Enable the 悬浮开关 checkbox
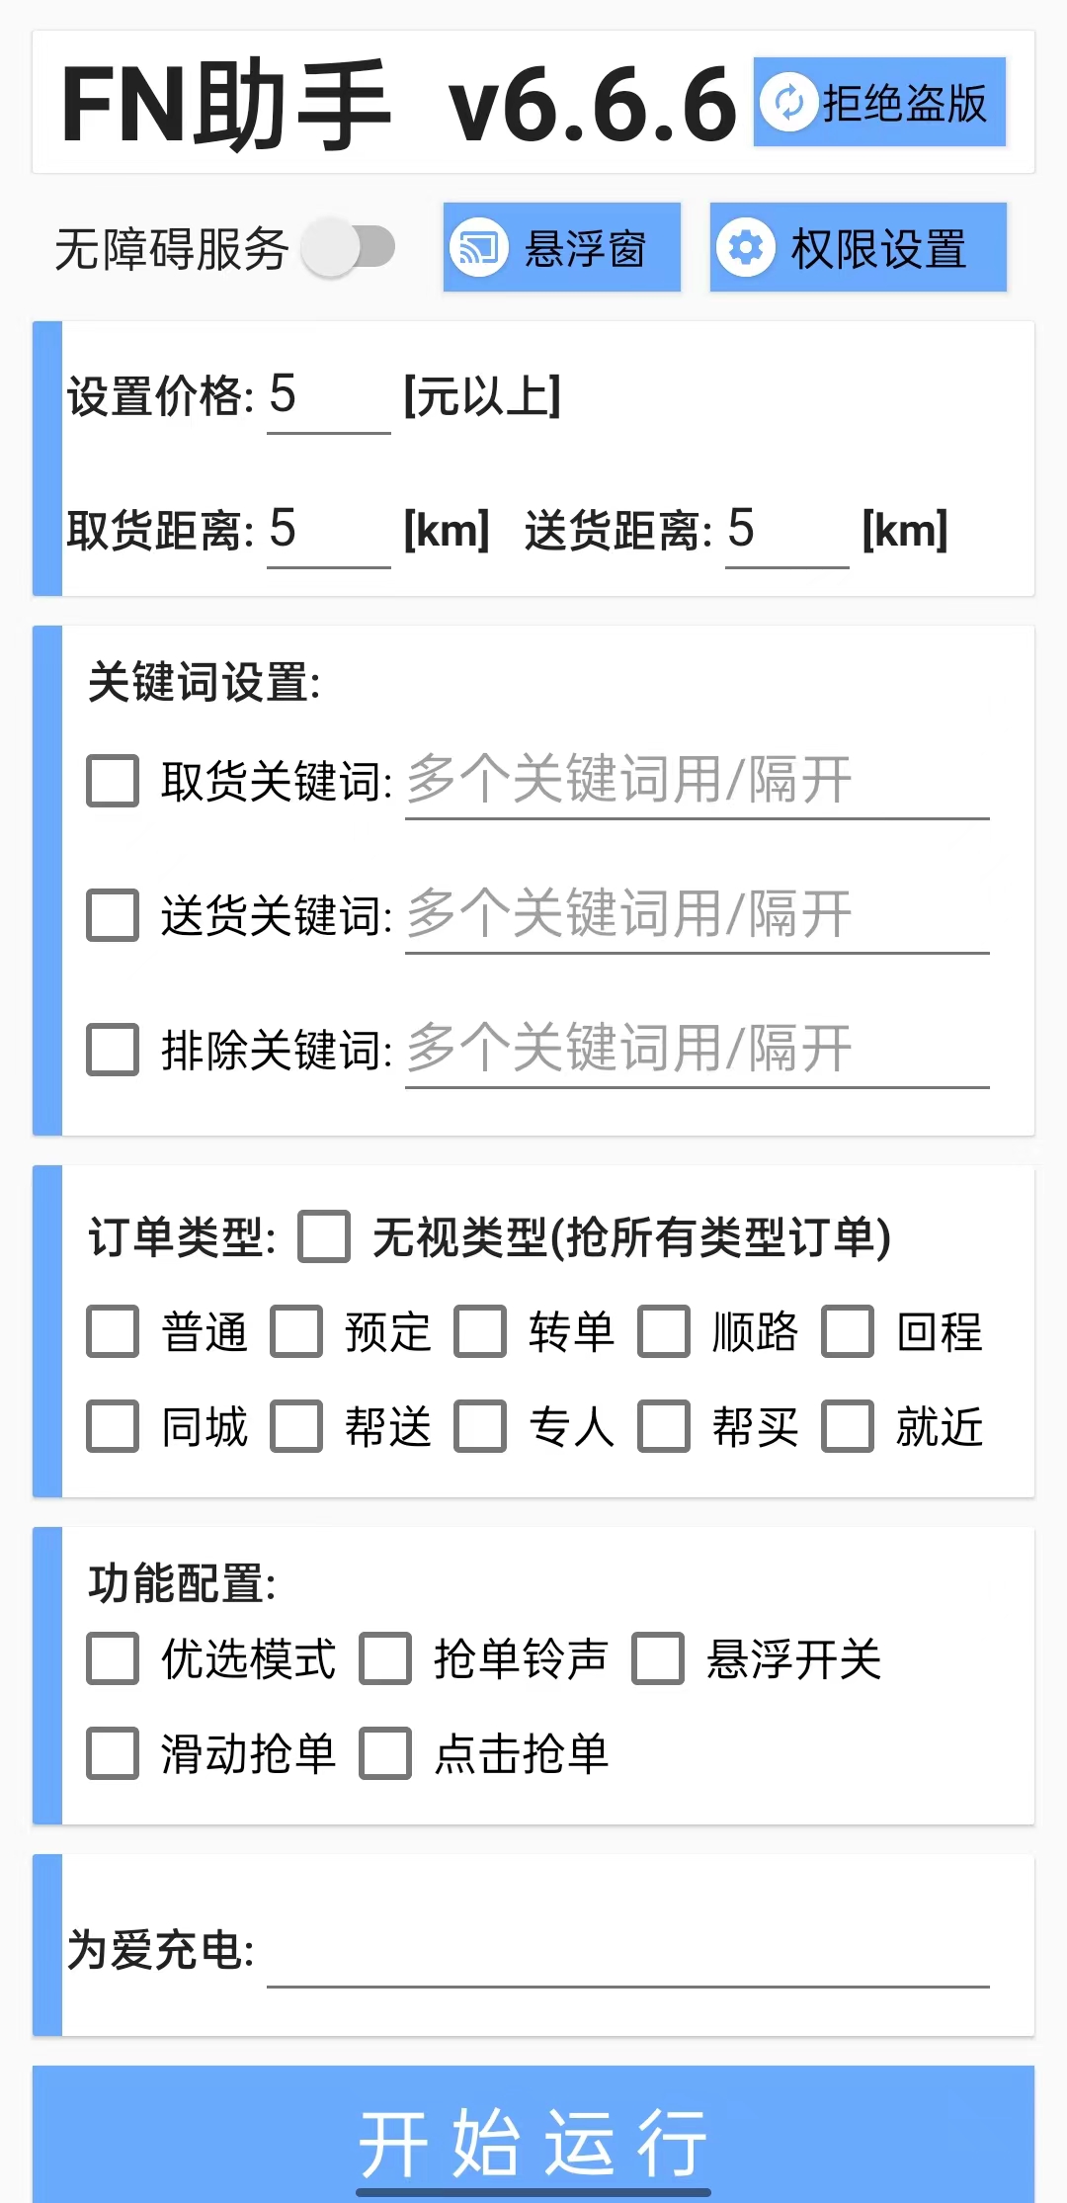The height and width of the screenshot is (2203, 1067). (x=658, y=1658)
